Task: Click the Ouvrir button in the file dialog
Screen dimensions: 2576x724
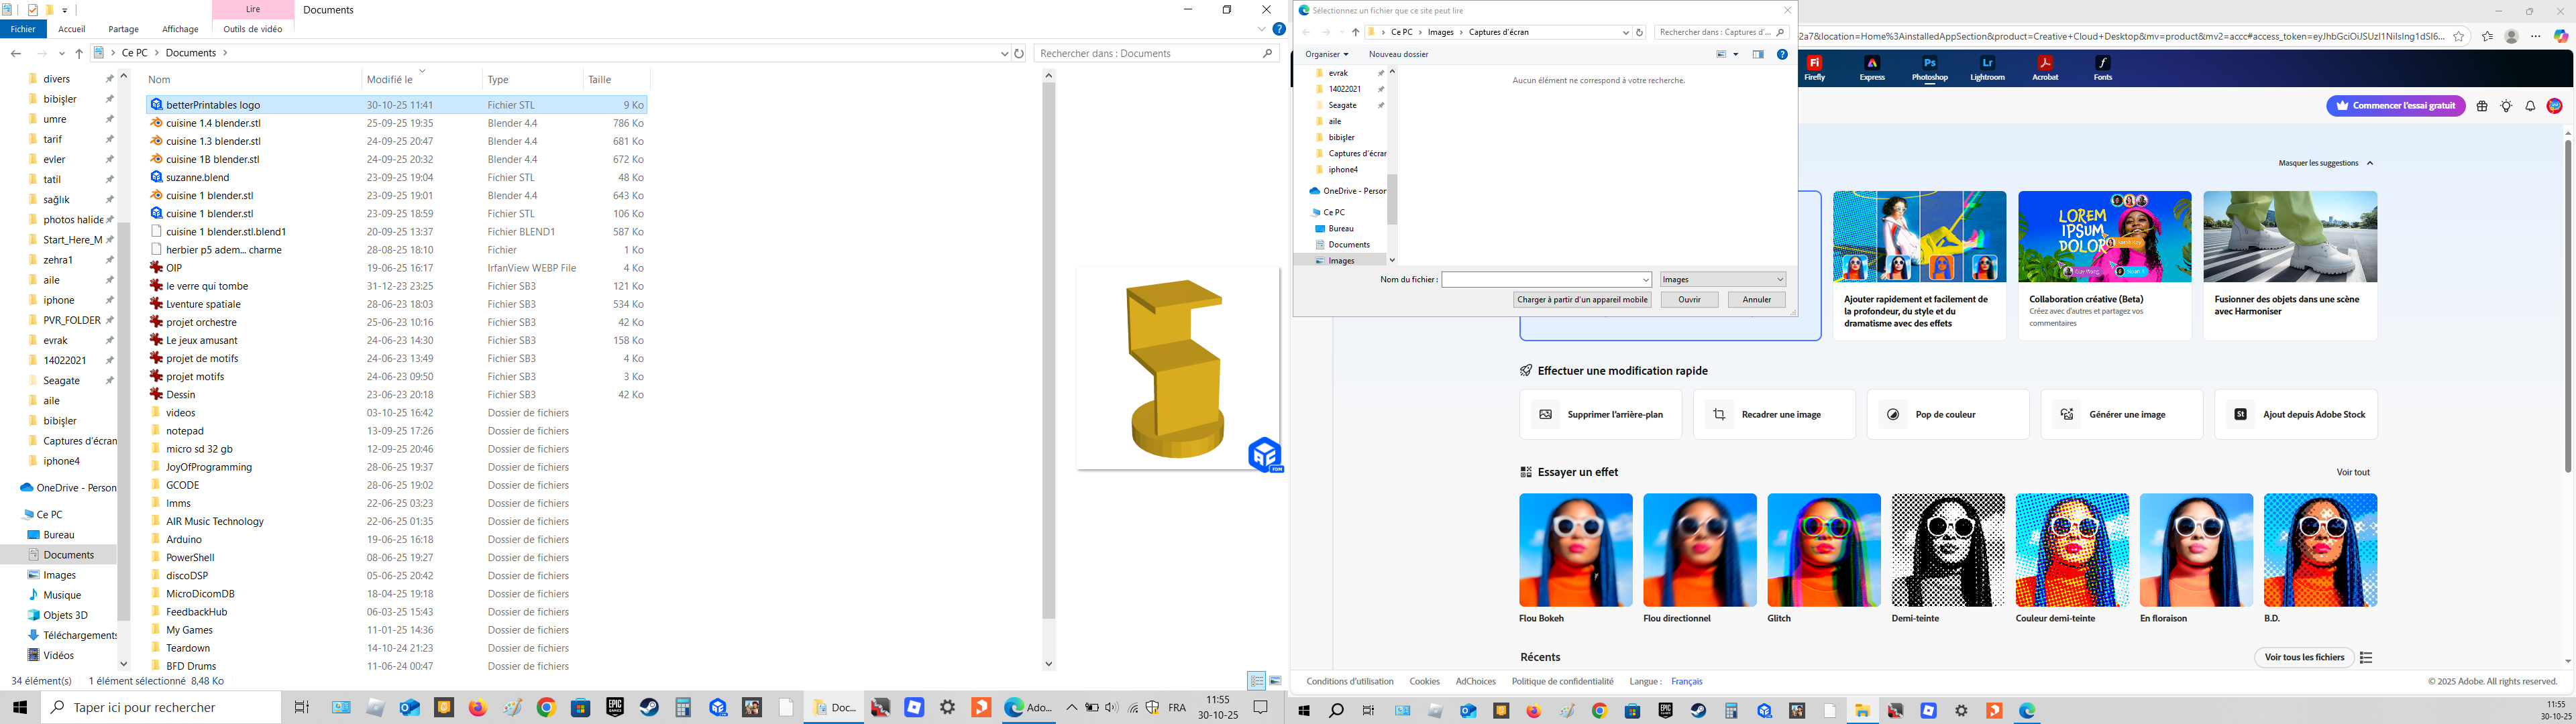Action: [1689, 300]
